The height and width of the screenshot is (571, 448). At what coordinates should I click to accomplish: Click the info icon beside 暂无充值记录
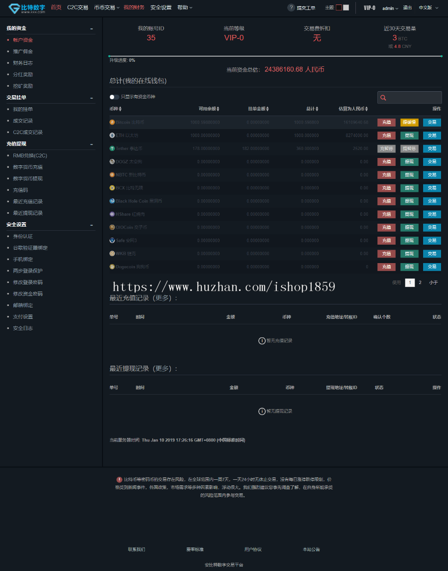(x=262, y=341)
